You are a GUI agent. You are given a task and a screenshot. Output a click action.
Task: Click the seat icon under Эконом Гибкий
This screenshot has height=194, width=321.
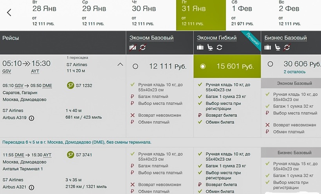(x=210, y=48)
